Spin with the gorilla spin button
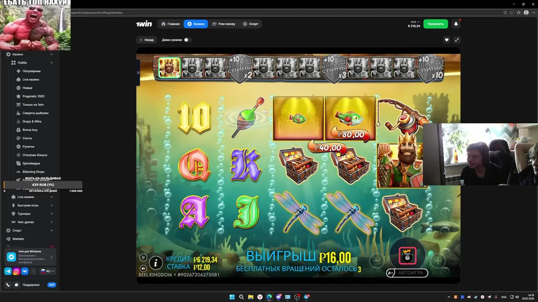The height and width of the screenshot is (302, 538). (407, 256)
